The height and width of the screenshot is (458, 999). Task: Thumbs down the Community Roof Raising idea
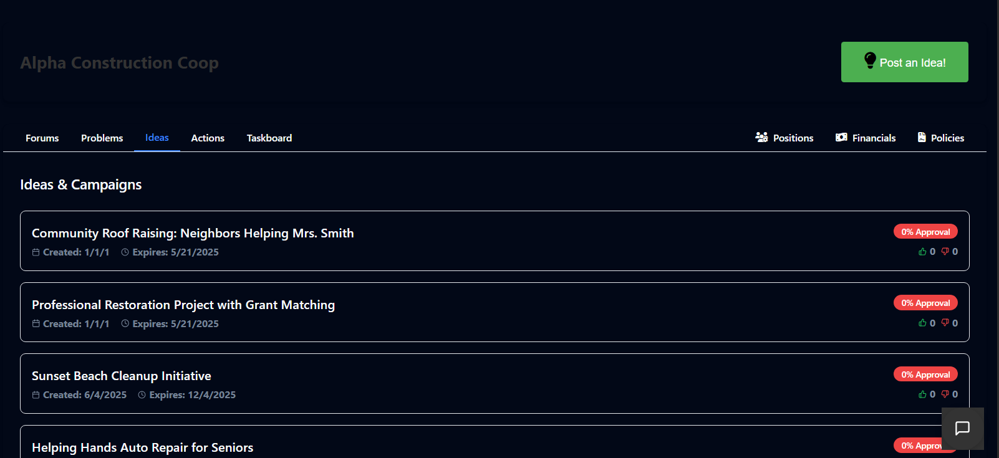[x=945, y=252]
